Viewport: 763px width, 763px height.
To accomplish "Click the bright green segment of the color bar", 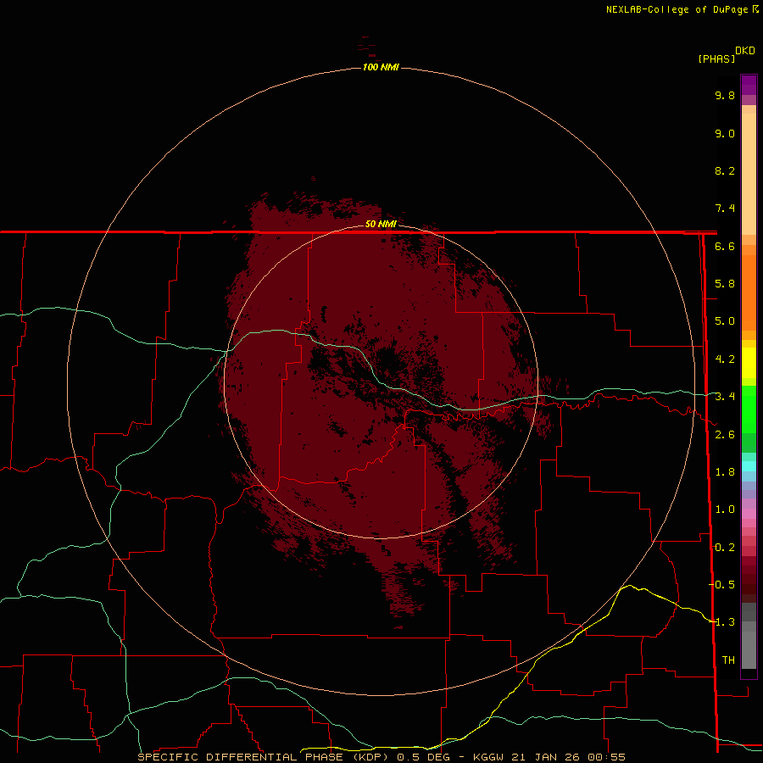I will 749,409.
